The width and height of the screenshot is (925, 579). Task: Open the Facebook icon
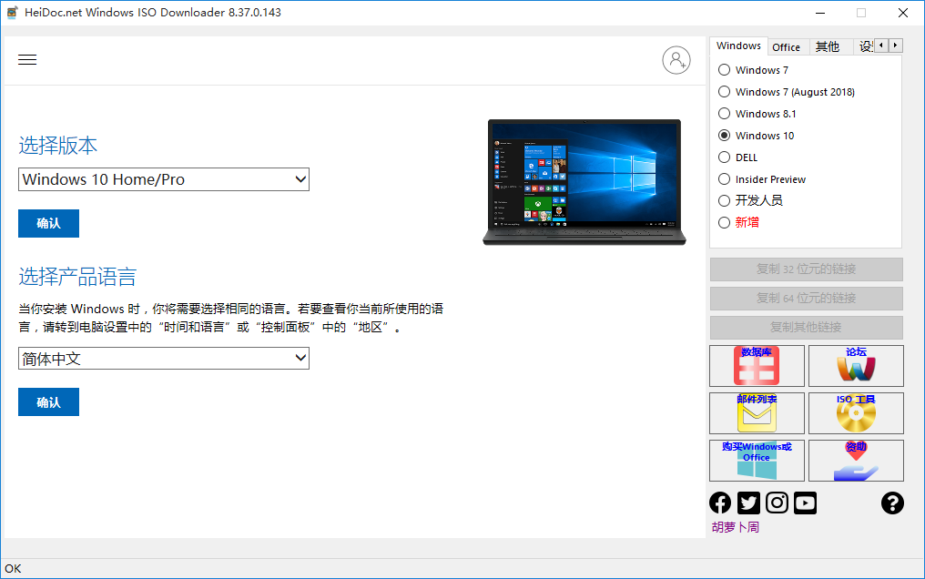point(720,503)
